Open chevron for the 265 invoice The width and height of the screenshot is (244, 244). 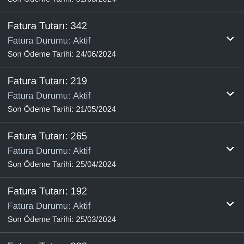pyautogui.click(x=230, y=149)
